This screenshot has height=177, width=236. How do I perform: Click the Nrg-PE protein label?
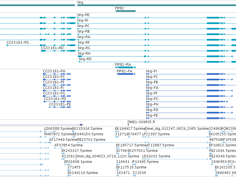click(152, 115)
